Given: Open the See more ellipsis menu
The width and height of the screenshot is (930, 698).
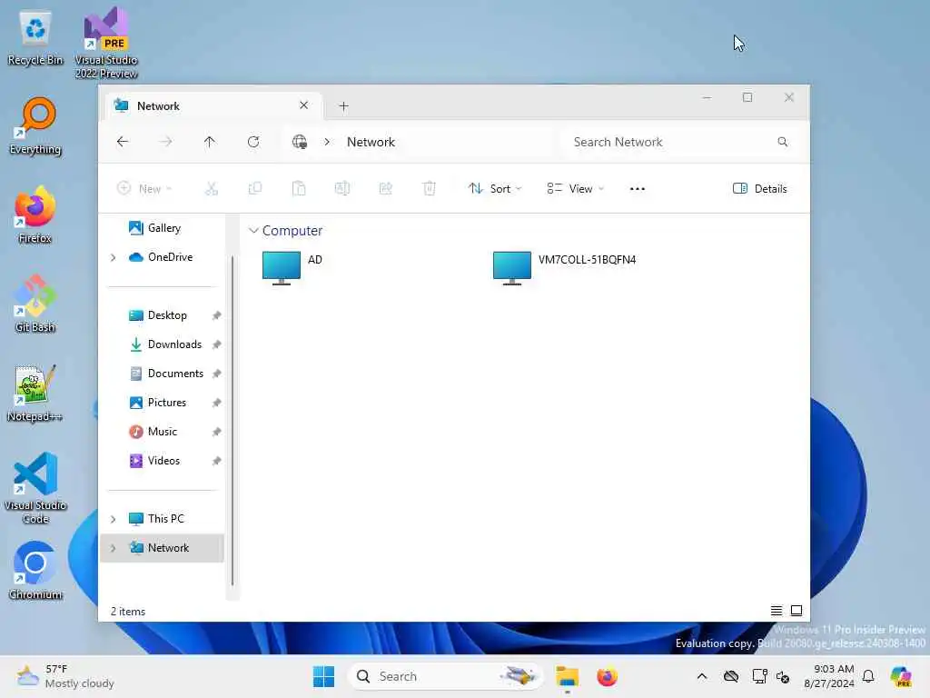Looking at the screenshot, I should tap(637, 189).
